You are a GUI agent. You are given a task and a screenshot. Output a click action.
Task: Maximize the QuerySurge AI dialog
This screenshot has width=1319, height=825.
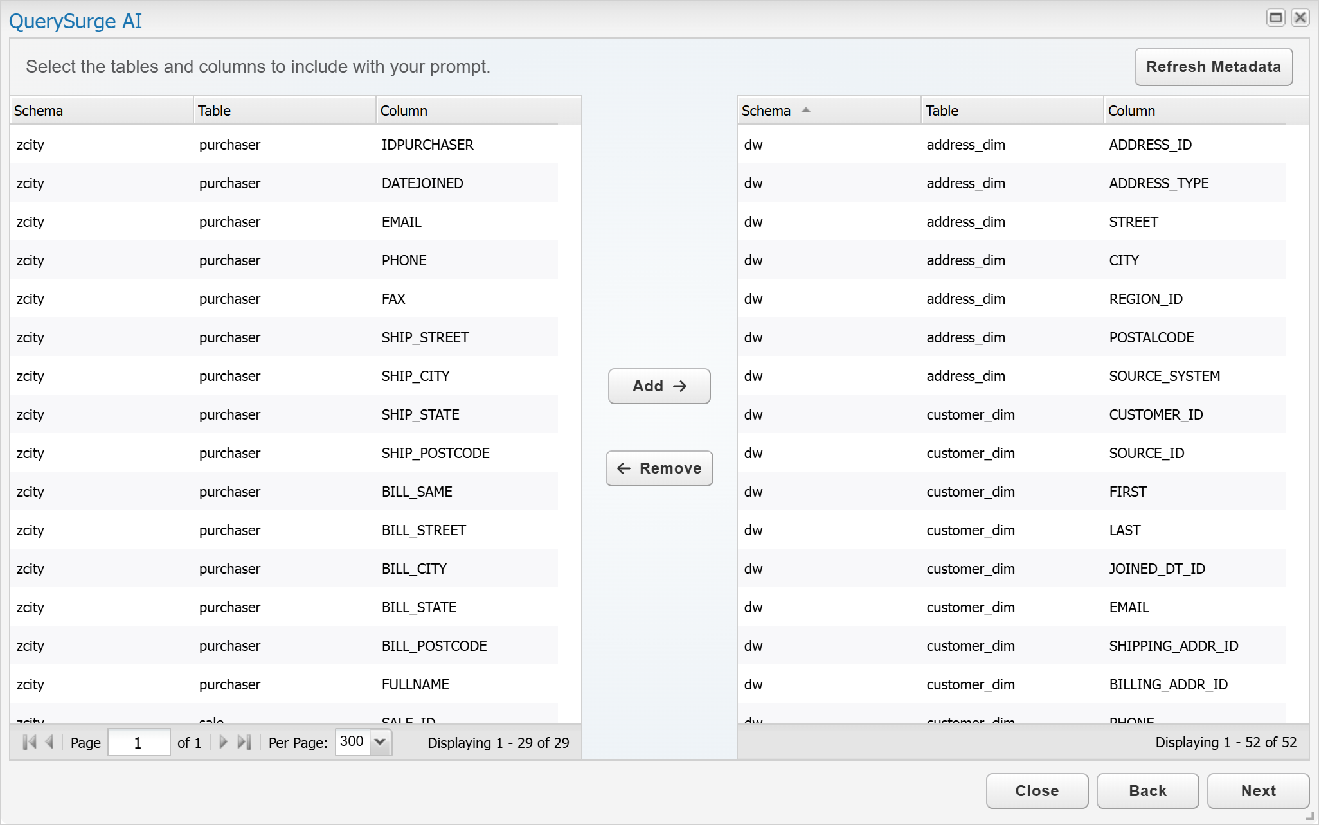coord(1275,17)
